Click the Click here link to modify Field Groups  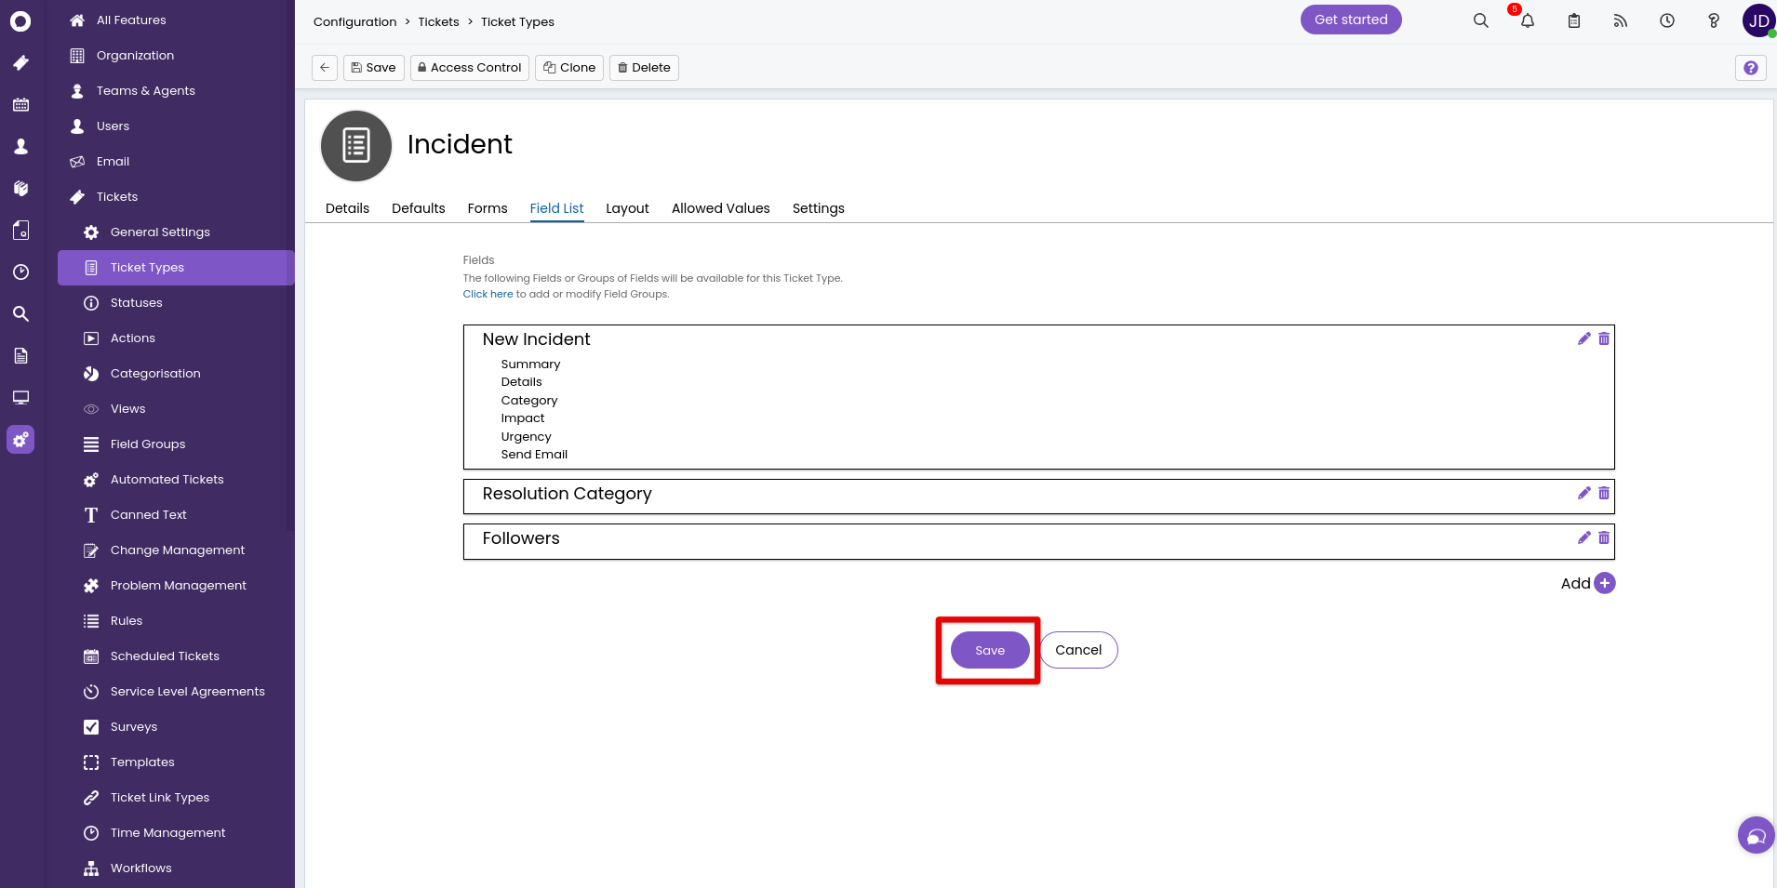tap(487, 294)
